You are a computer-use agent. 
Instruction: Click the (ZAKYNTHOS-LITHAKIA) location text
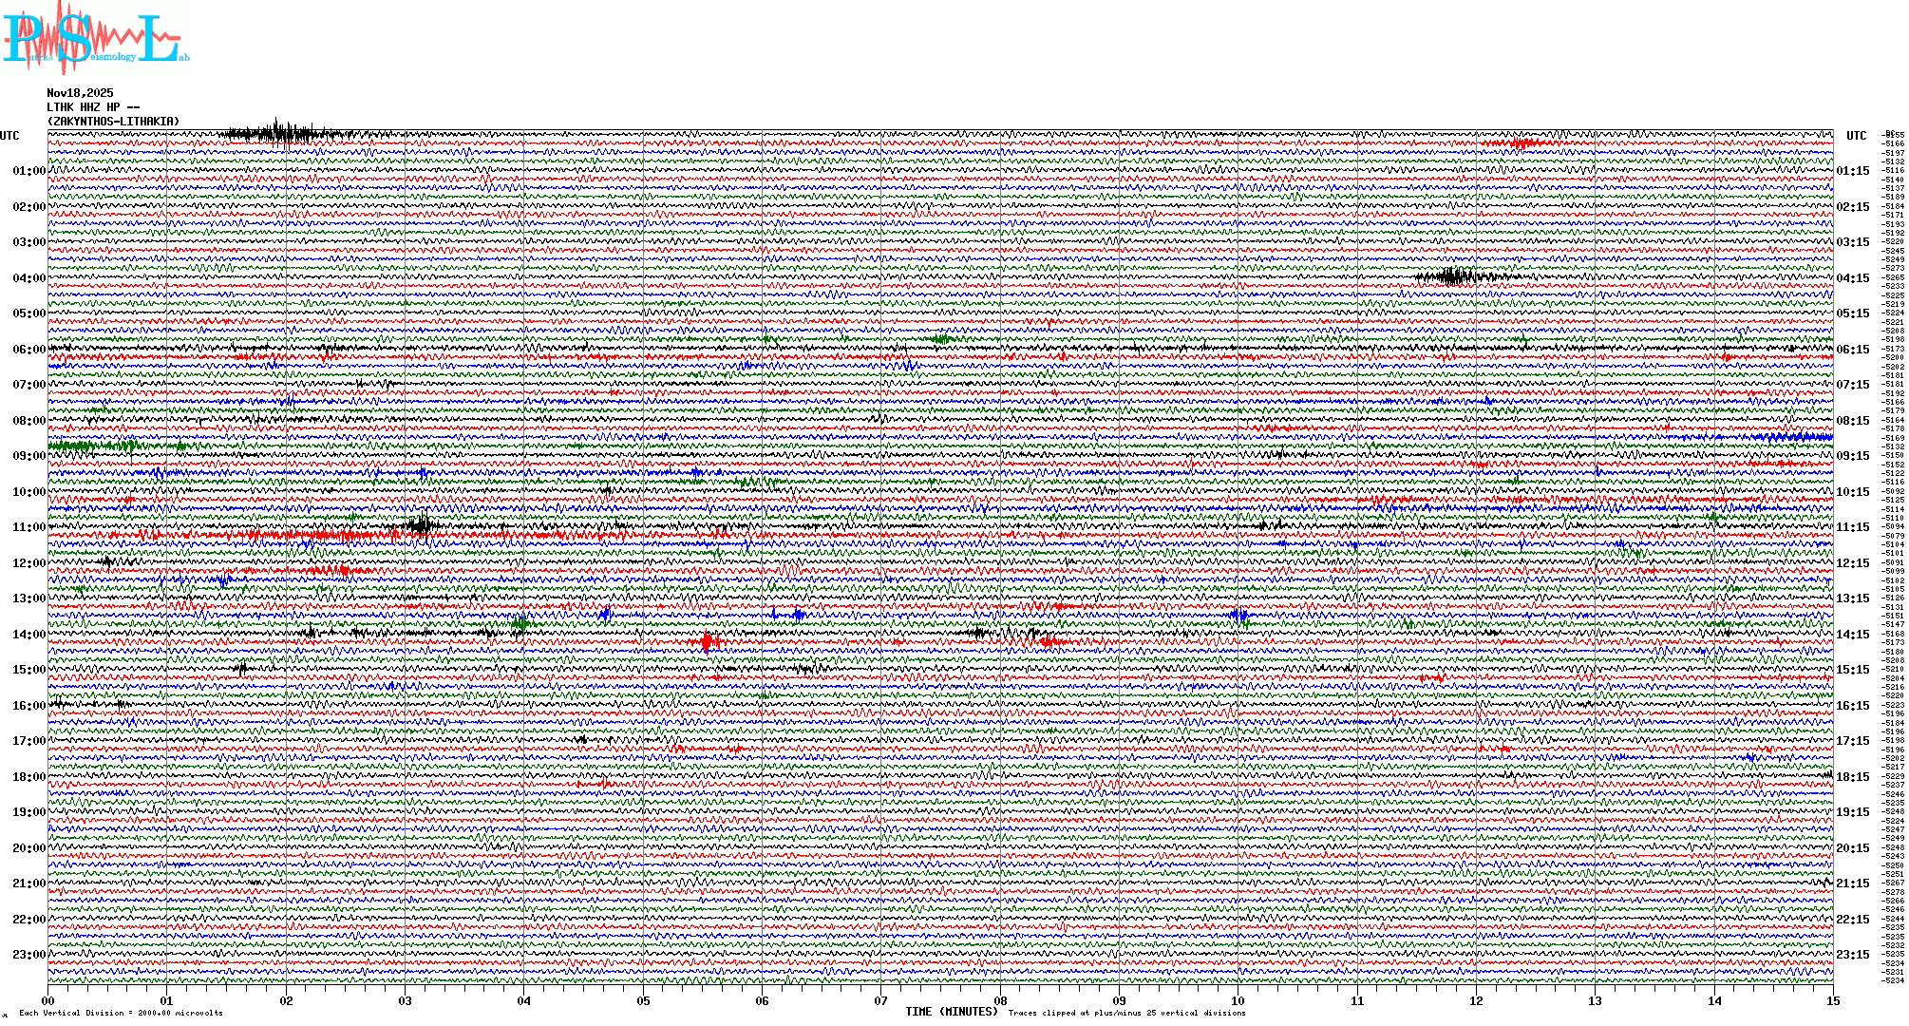113,122
